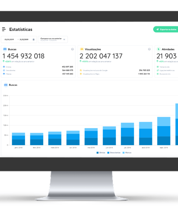Toggle Marcas series in chart legend
178x213 pixels.
click(127, 153)
